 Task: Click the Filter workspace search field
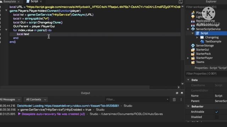click(x=206, y=7)
